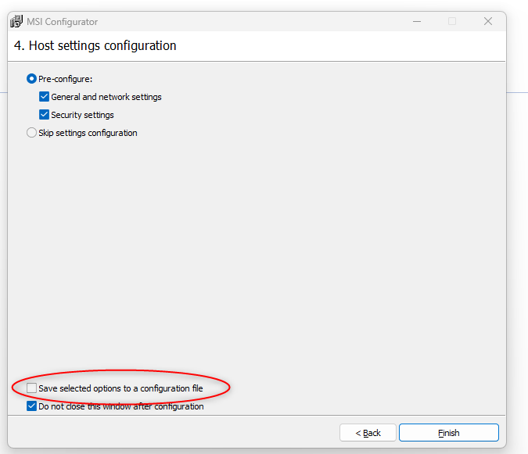Click the 'MSI Configurator' window title text

point(63,22)
